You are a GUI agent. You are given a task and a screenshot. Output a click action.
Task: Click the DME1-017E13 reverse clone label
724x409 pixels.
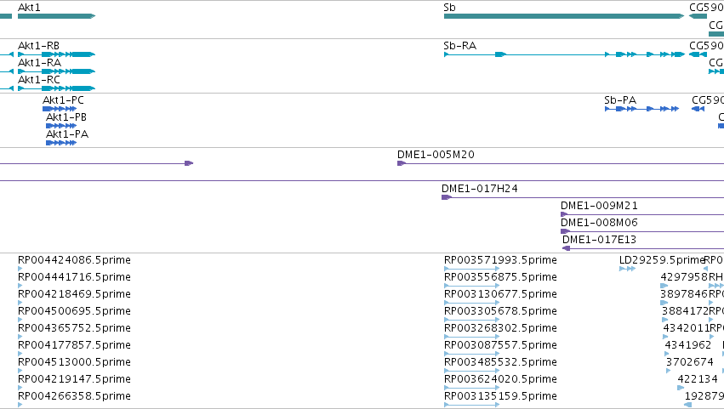tap(599, 240)
